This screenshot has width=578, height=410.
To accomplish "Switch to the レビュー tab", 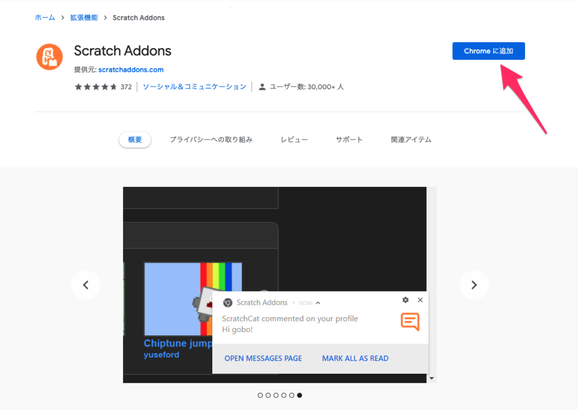I will 294,139.
